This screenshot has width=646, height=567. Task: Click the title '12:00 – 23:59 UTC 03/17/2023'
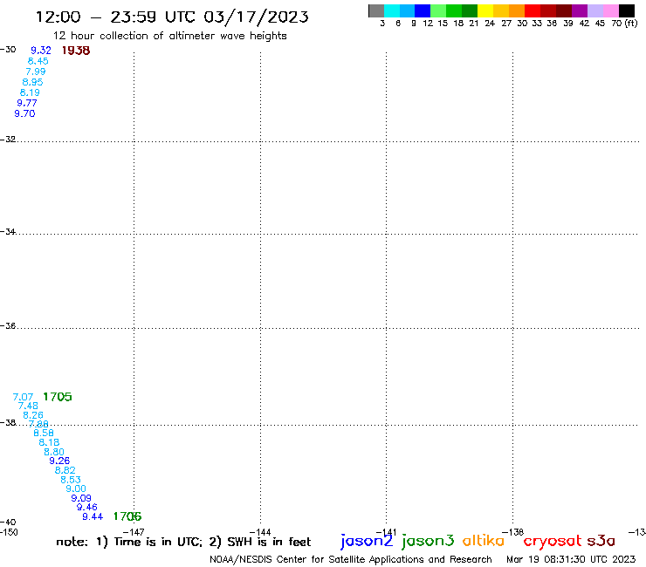[x=172, y=17]
